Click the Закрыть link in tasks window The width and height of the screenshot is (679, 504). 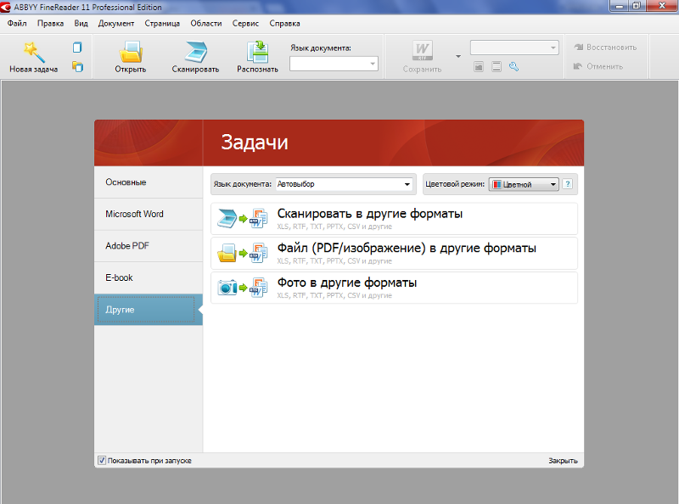pos(563,461)
